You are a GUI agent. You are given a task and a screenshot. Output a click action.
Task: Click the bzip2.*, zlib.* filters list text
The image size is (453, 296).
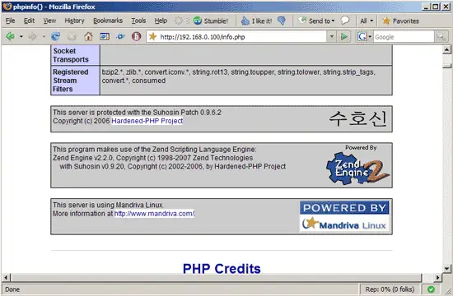click(x=238, y=76)
